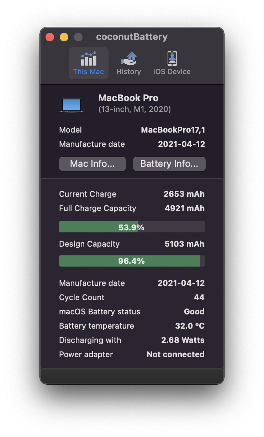Click the Good battery status text

pyautogui.click(x=194, y=311)
